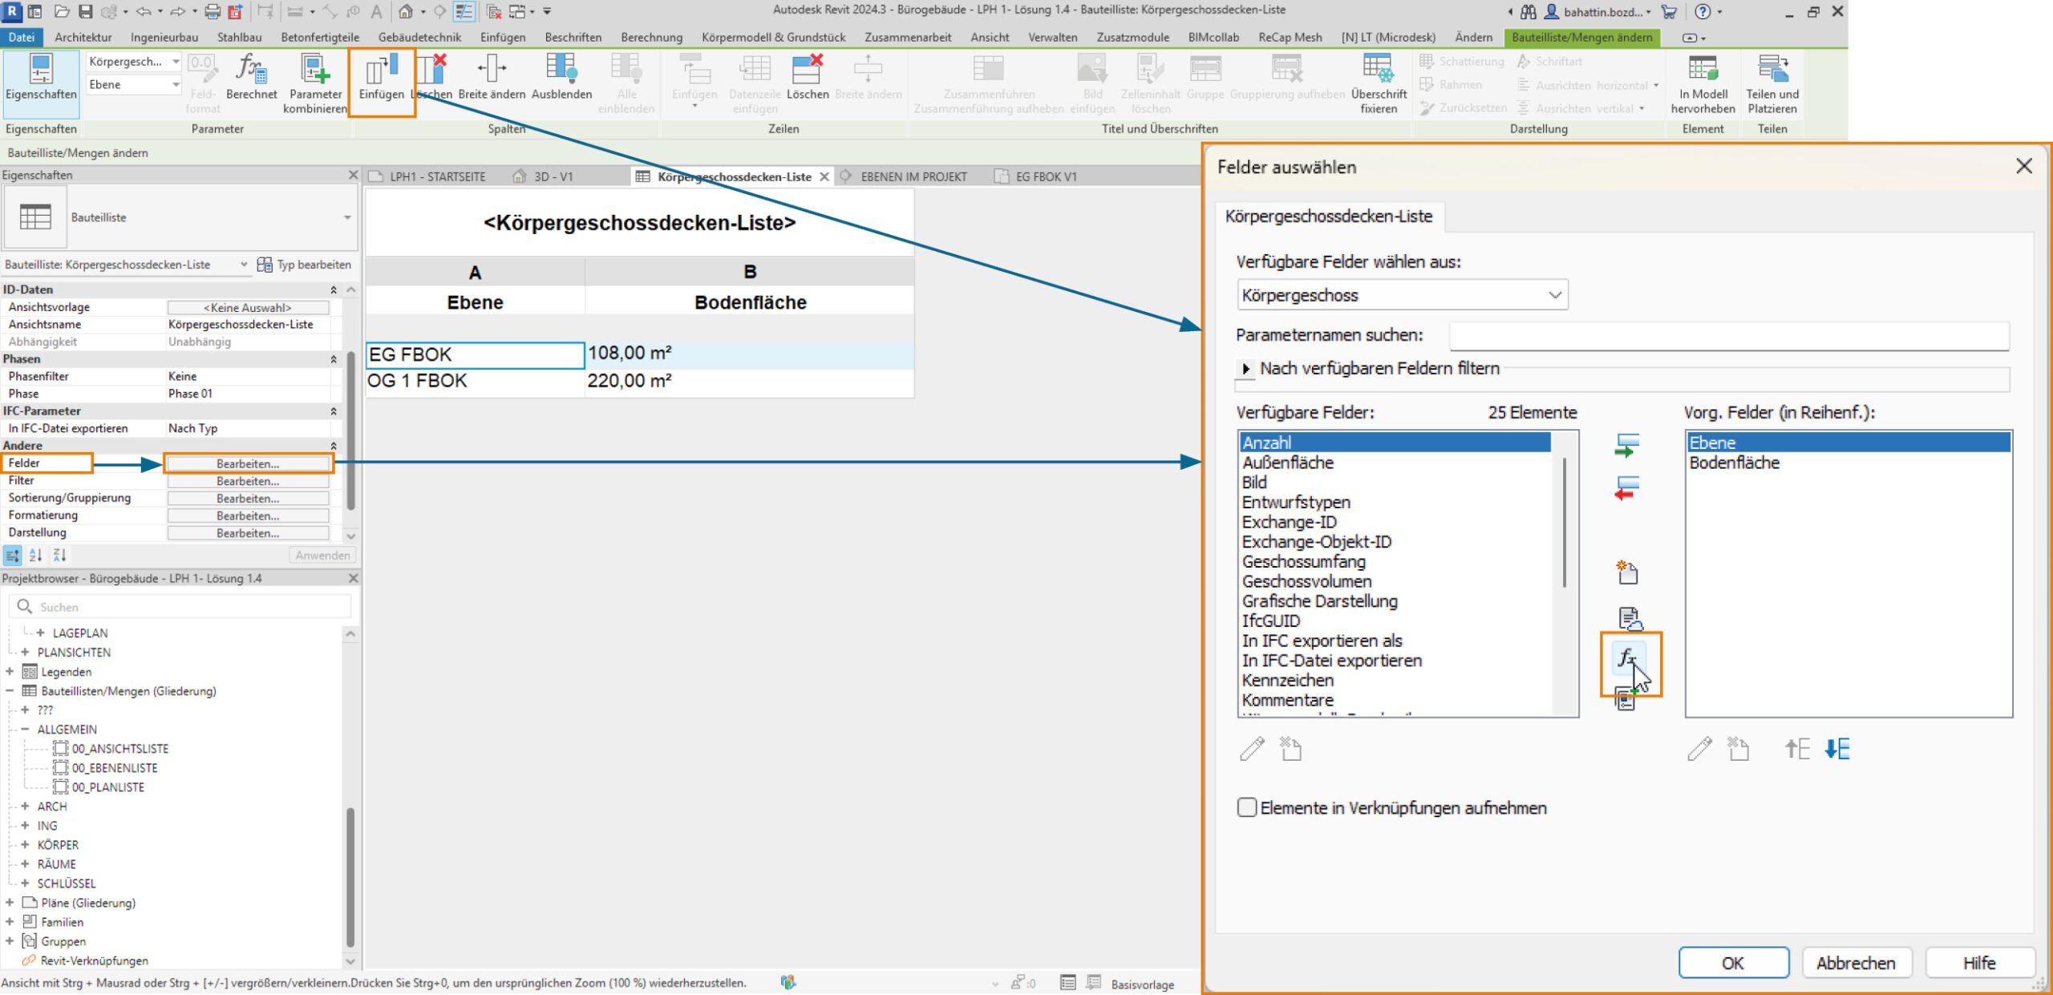Add parameter with the green arrow icon
This screenshot has width=2053, height=995.
[x=1626, y=446]
